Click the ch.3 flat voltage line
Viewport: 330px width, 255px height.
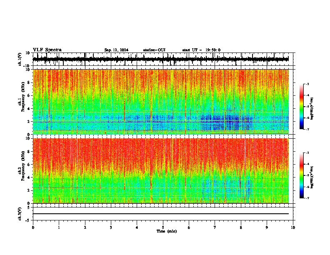pyautogui.click(x=160, y=214)
